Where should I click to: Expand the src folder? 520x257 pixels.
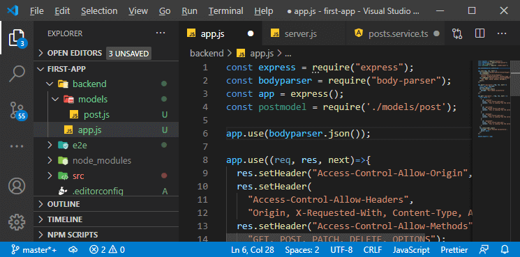click(106, 176)
